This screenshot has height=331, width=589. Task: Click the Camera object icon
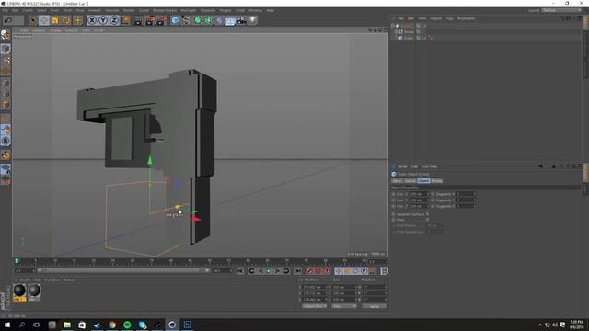(241, 20)
